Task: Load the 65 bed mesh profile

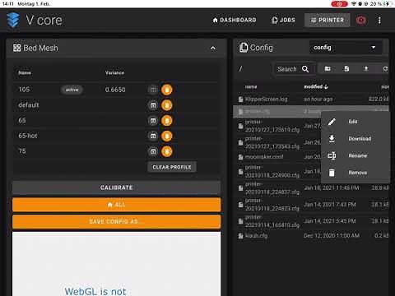Action: click(x=153, y=120)
